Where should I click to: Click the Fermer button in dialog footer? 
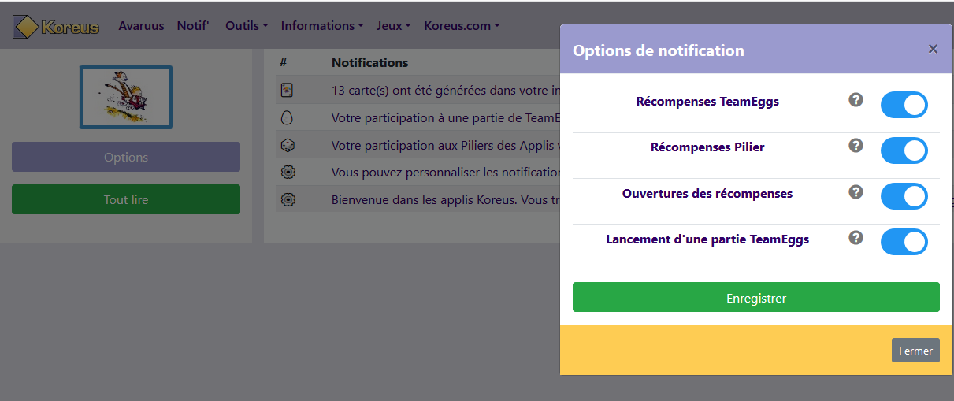click(x=915, y=351)
